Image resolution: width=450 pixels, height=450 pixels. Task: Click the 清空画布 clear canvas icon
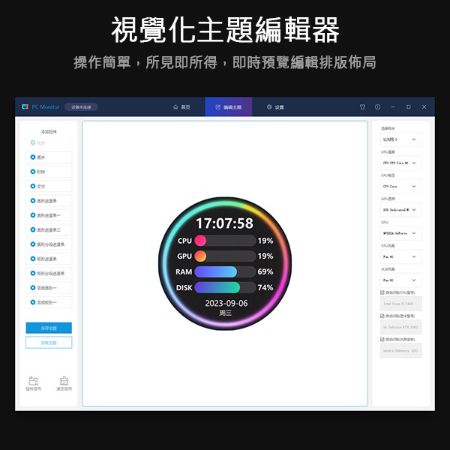pos(64,381)
